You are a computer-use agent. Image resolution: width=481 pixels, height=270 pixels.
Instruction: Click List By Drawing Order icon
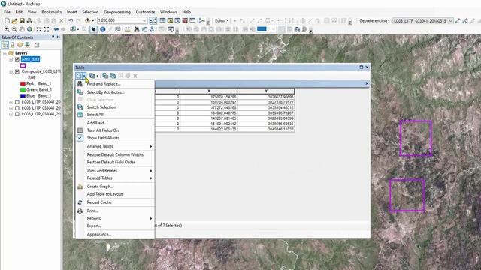coord(5,45)
